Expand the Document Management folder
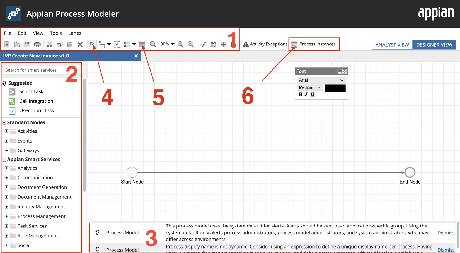 6,197
